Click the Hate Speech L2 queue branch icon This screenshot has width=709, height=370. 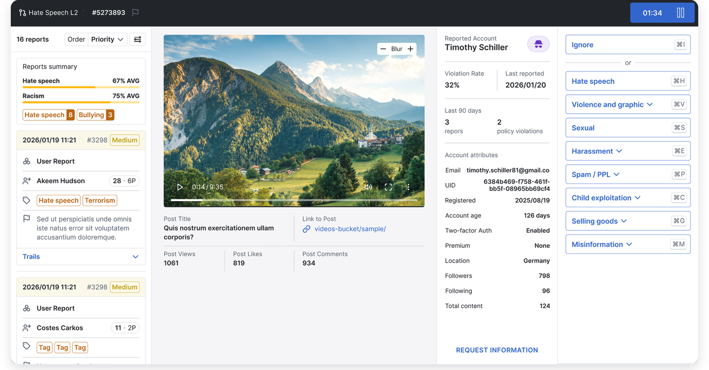tap(22, 13)
